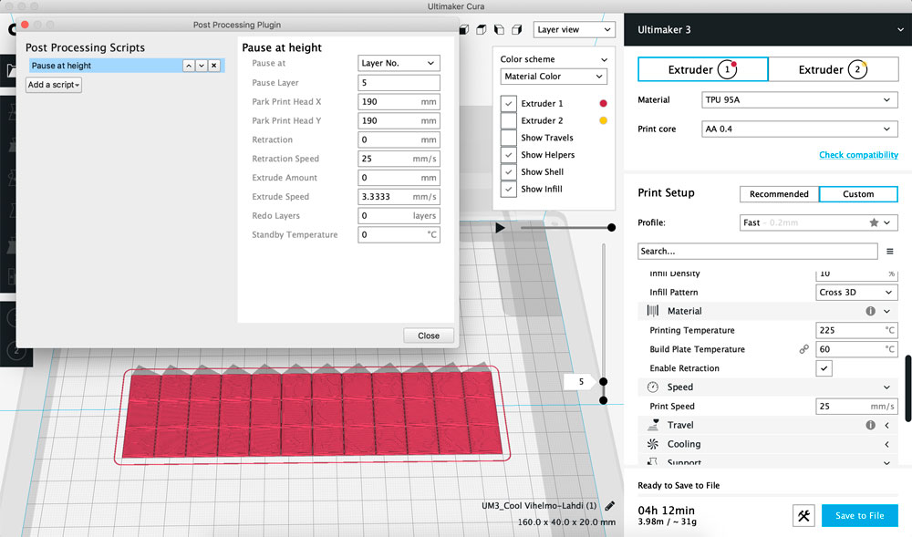Switch to Extruder 2 tab

point(833,69)
